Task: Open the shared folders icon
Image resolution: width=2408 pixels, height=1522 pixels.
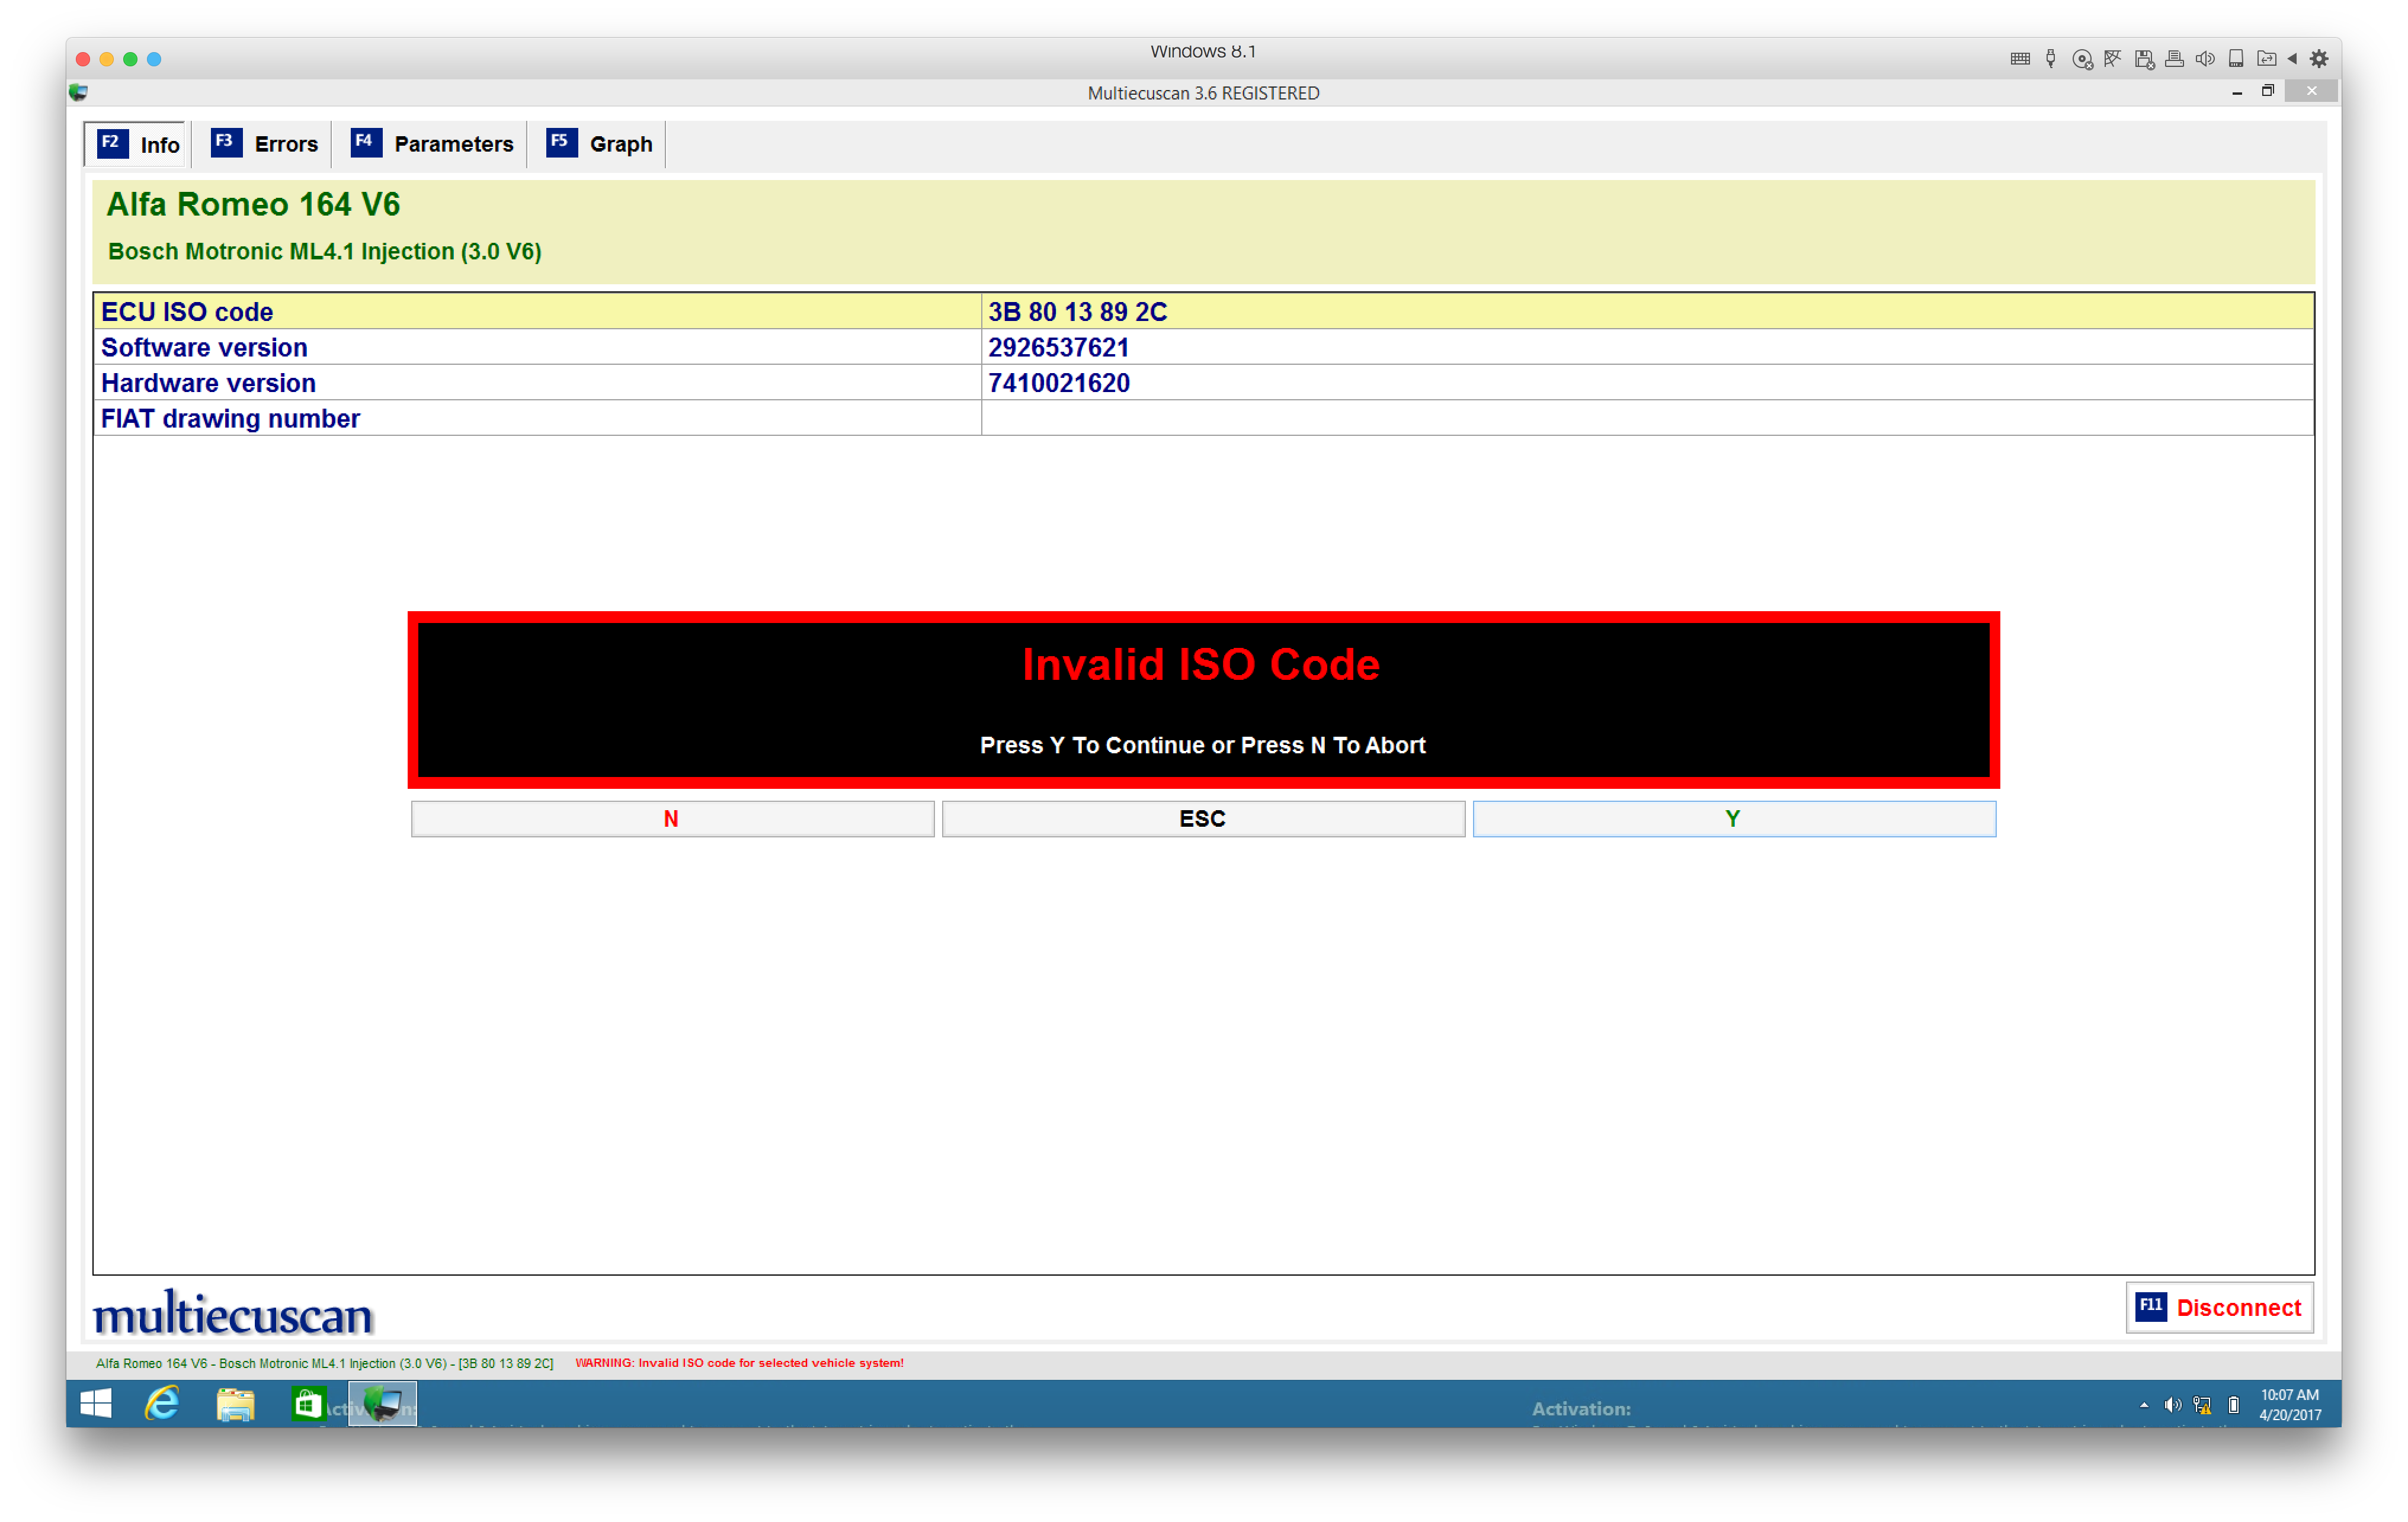Action: click(2266, 59)
